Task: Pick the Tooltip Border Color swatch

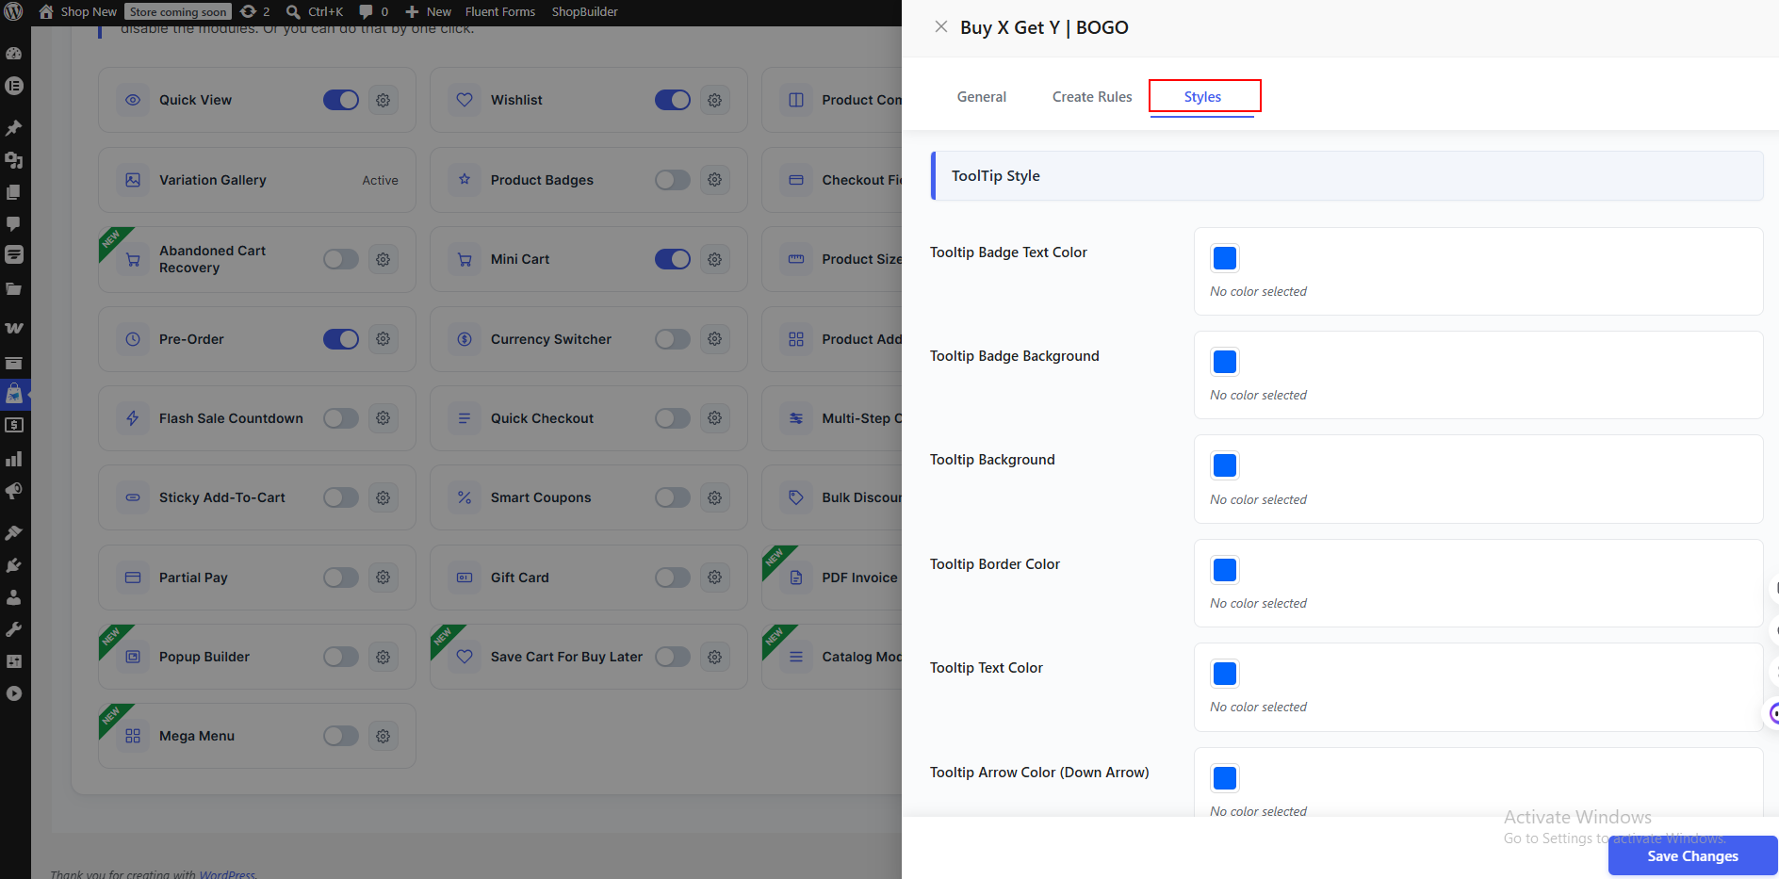Action: coord(1225,570)
